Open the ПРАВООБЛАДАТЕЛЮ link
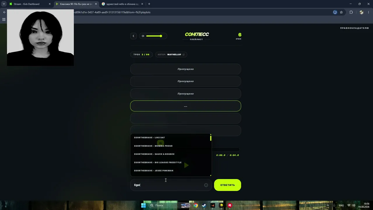The width and height of the screenshot is (373, 210). point(354,28)
